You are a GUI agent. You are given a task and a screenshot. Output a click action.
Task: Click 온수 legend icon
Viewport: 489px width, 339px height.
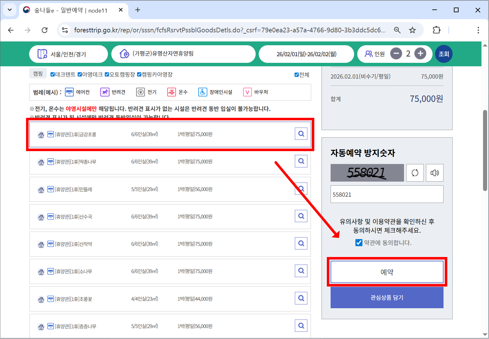(x=172, y=92)
